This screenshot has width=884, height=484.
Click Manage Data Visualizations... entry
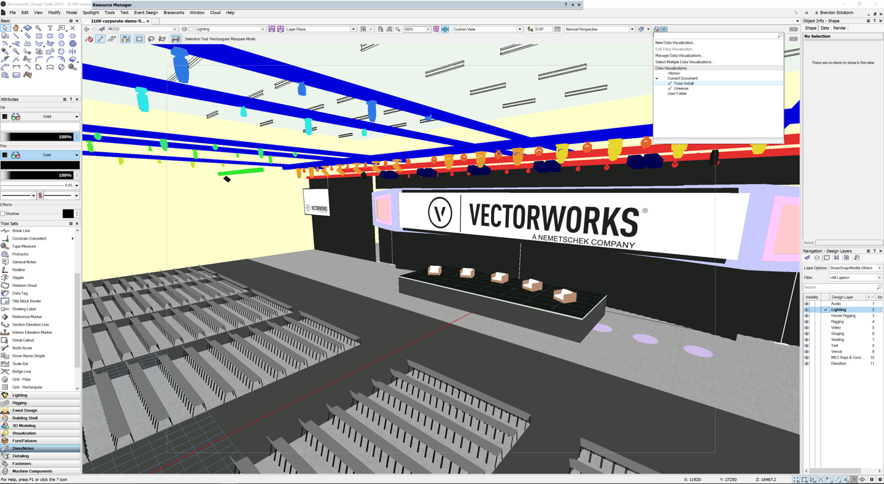[x=679, y=55]
